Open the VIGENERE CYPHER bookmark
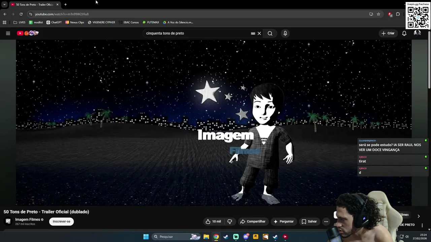 [101, 23]
